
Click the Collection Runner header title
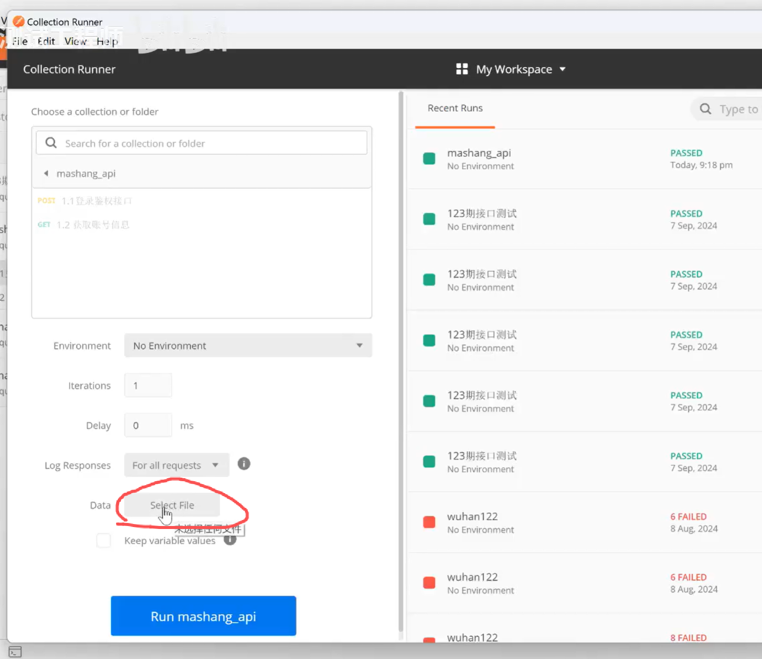(x=69, y=69)
